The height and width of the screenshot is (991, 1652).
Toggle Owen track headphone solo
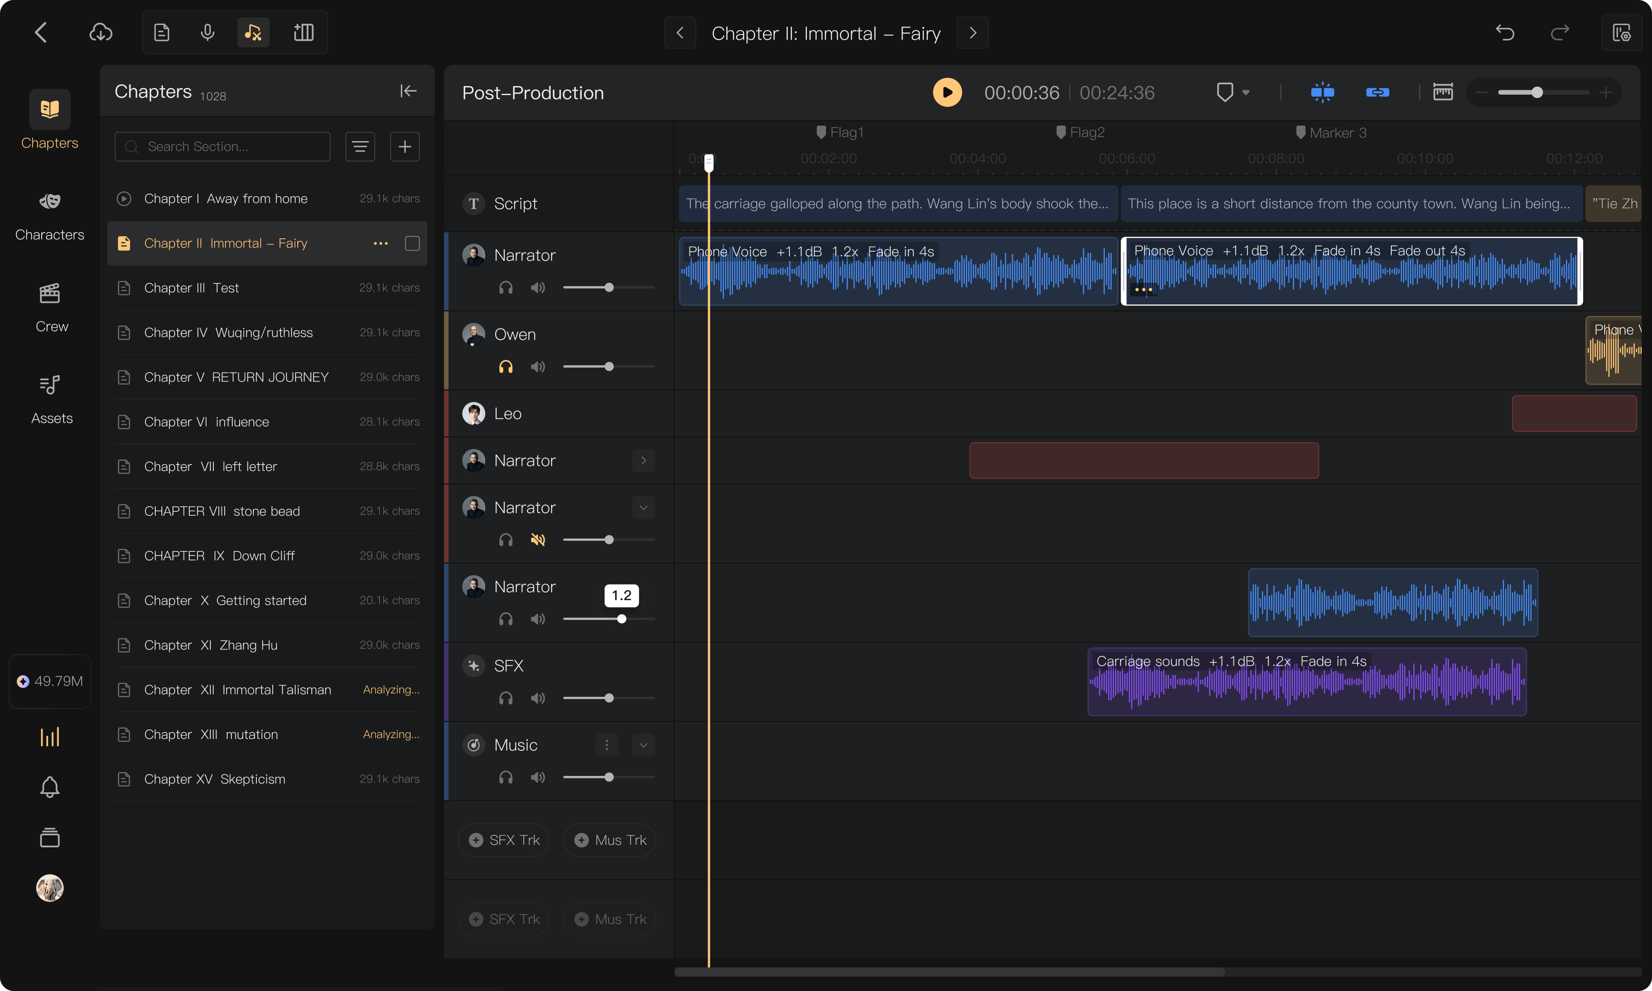point(505,366)
